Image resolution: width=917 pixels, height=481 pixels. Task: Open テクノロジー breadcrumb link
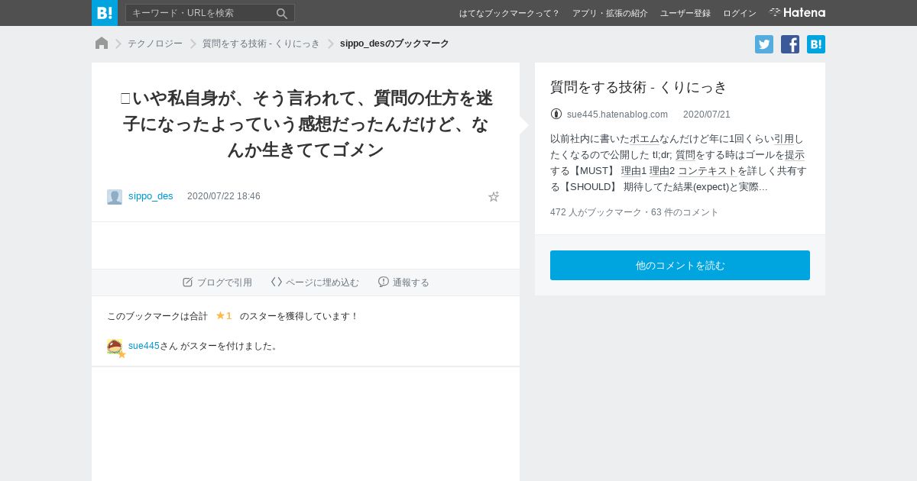(155, 44)
